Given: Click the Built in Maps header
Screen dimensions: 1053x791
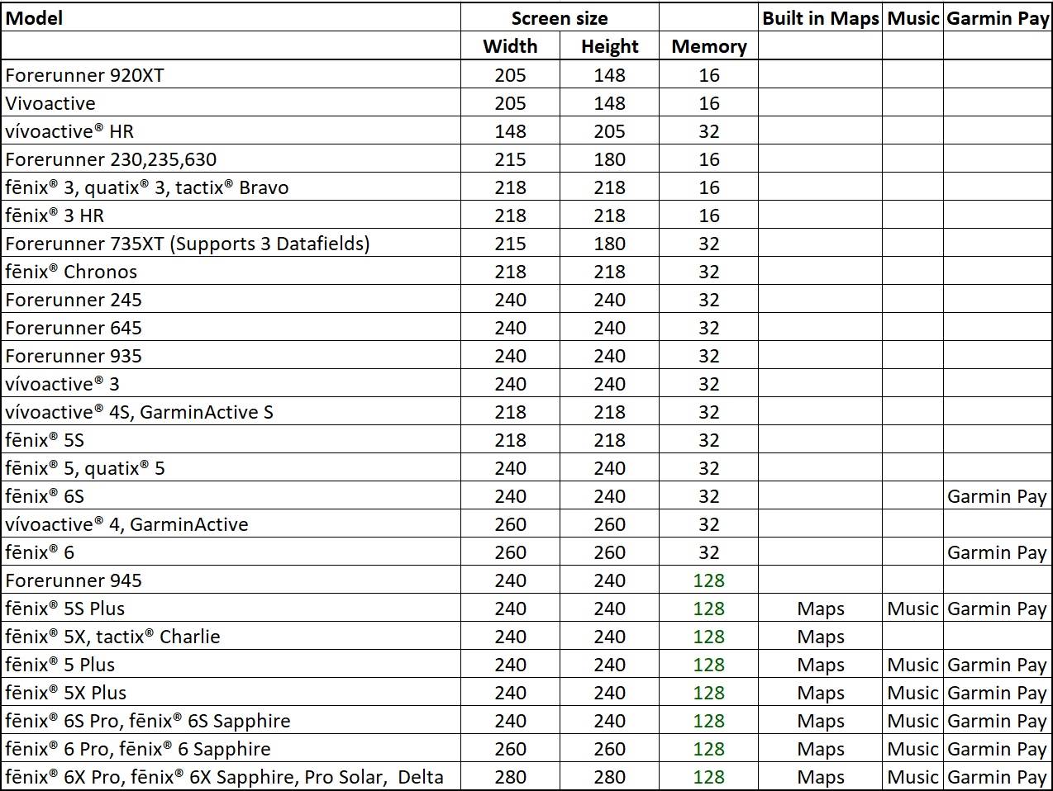Looking at the screenshot, I should click(820, 18).
